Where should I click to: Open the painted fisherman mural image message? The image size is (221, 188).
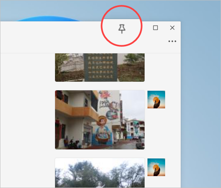[x=100, y=120]
